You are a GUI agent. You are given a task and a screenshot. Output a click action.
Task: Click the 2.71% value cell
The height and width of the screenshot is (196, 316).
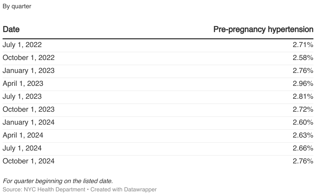coord(303,45)
